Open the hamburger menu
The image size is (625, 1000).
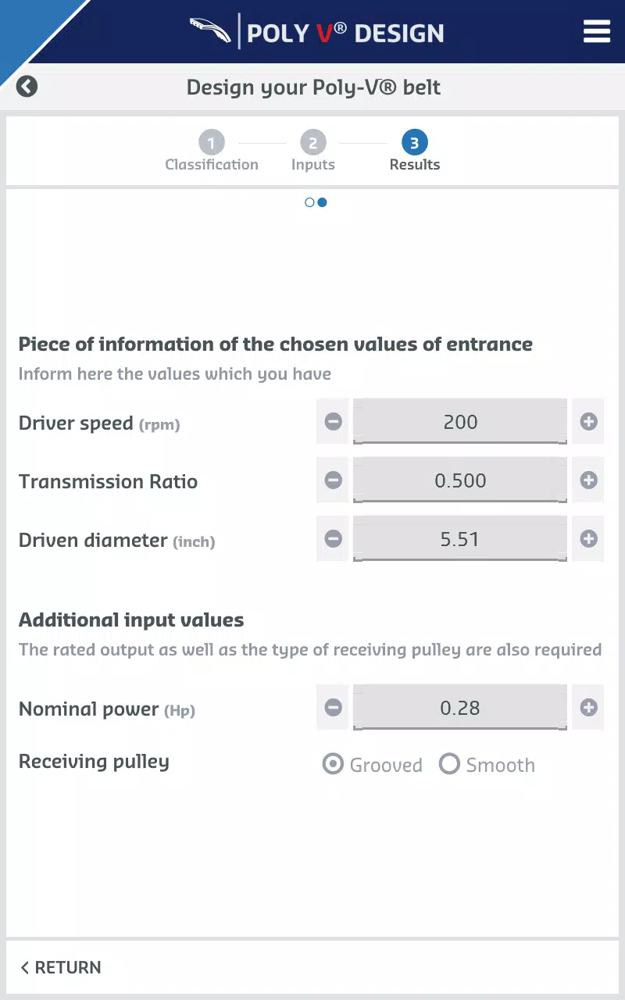click(x=596, y=32)
